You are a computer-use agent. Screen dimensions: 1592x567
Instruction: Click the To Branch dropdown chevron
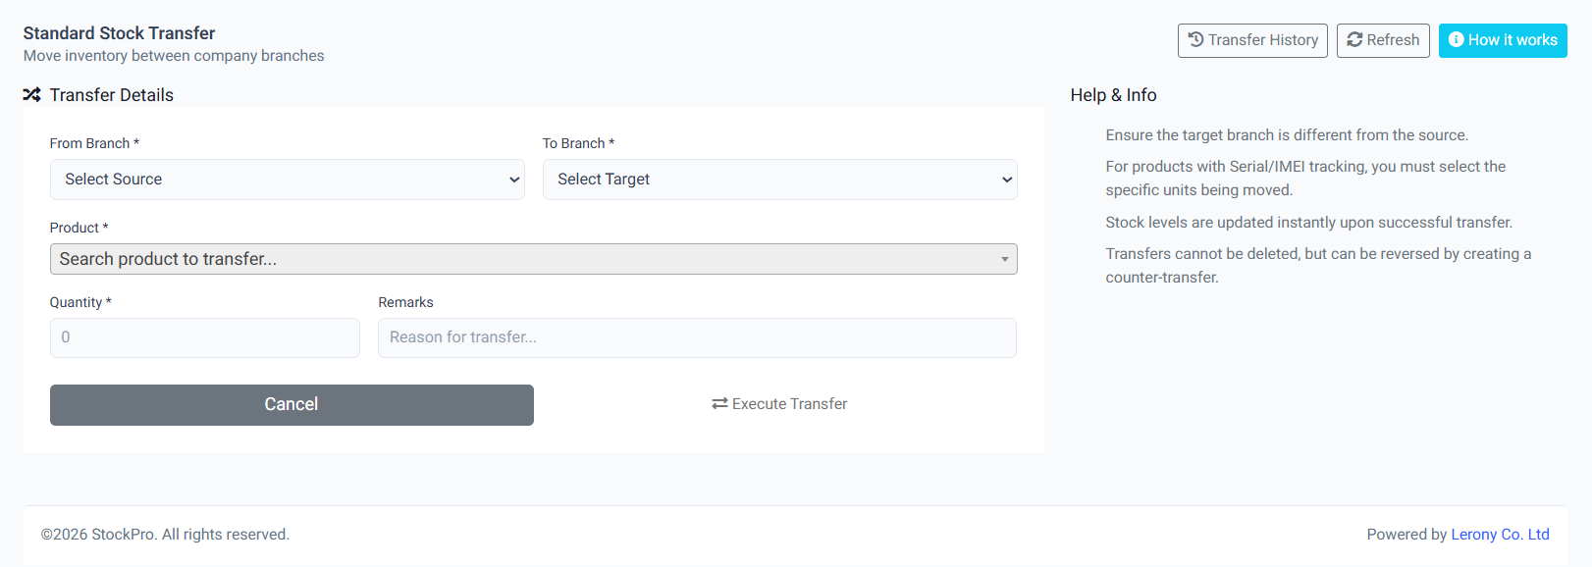point(1006,180)
